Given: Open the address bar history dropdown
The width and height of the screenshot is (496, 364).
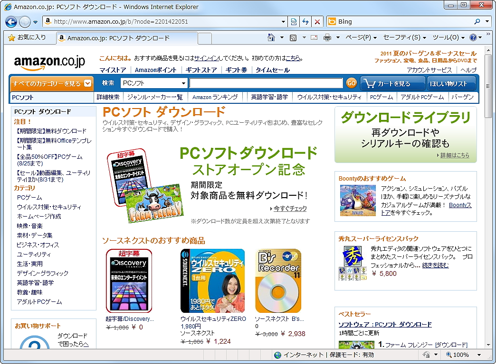Looking at the screenshot, I should click(x=284, y=21).
